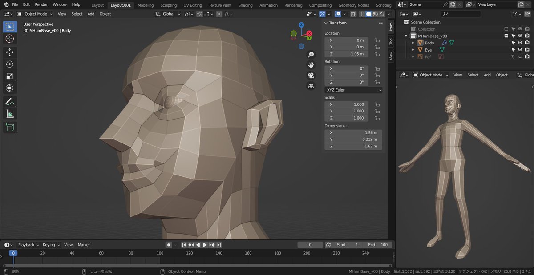The height and width of the screenshot is (275, 534).
Task: Toggle snapping magnet icon
Action: coord(200,14)
